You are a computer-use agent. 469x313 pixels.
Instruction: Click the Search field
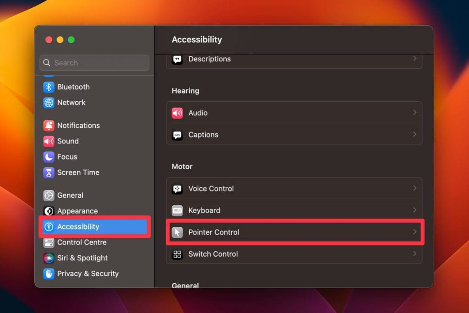coord(98,63)
